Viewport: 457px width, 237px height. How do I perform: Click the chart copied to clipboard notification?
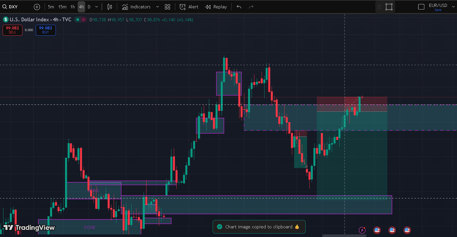coord(259,227)
